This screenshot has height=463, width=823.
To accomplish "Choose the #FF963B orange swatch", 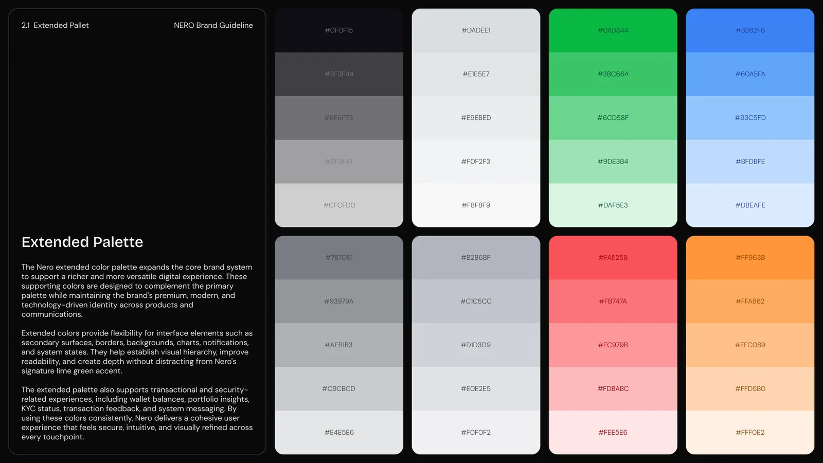I will pos(750,258).
